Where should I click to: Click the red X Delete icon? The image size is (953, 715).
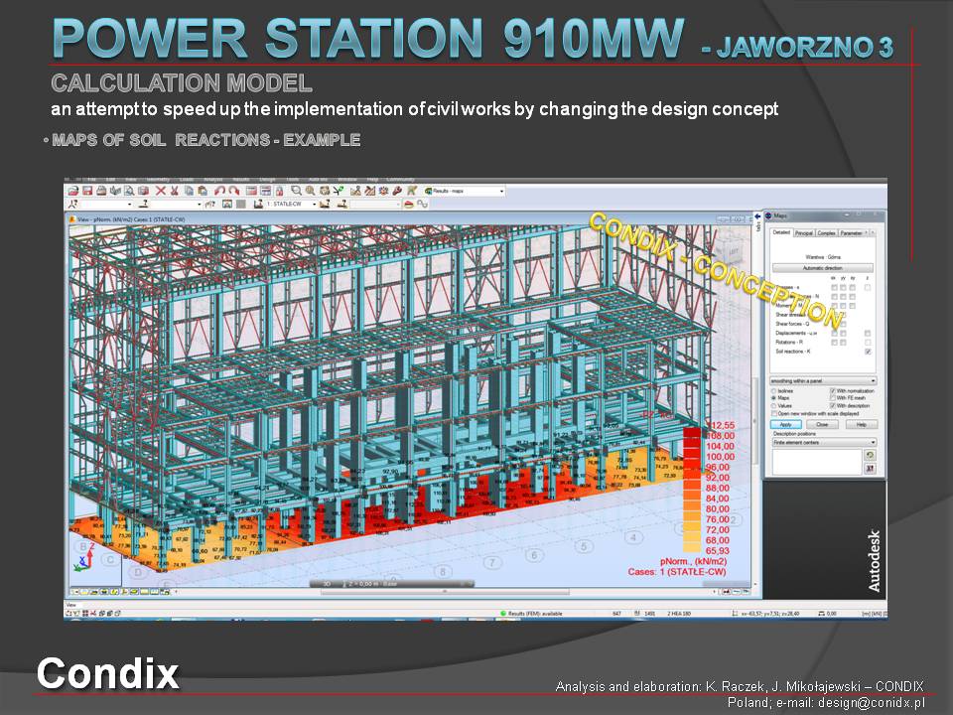161,191
